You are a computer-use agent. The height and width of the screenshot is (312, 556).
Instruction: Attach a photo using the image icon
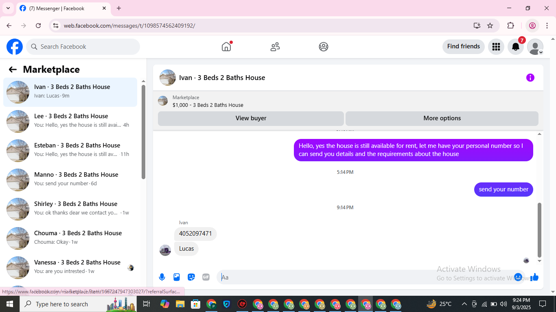tap(177, 277)
